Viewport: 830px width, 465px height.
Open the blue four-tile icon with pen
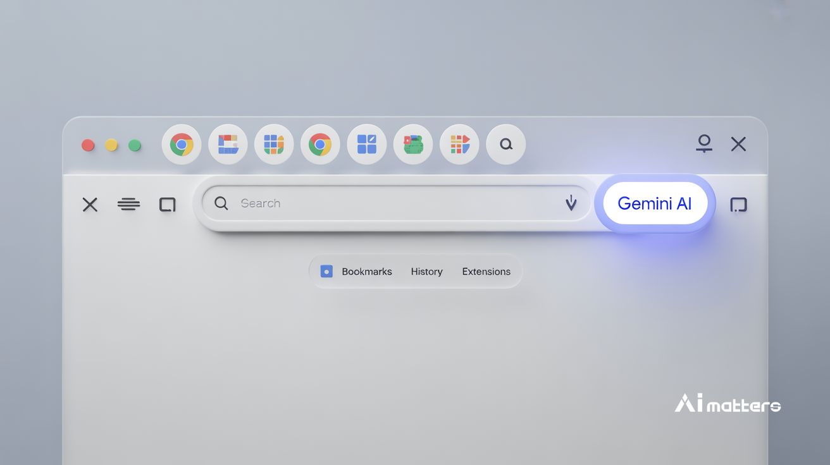(x=367, y=145)
